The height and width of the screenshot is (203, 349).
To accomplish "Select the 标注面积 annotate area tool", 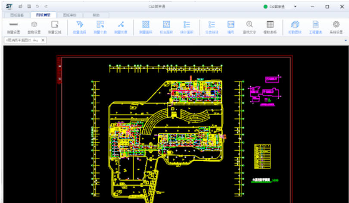I will click(166, 28).
